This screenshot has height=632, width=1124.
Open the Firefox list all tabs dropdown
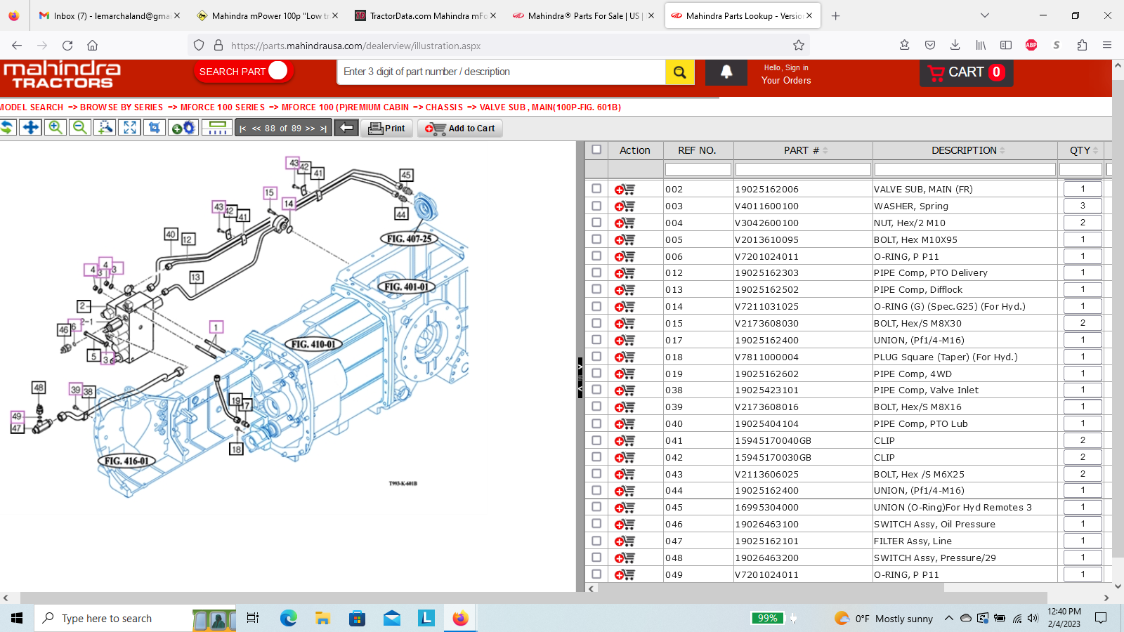click(985, 15)
